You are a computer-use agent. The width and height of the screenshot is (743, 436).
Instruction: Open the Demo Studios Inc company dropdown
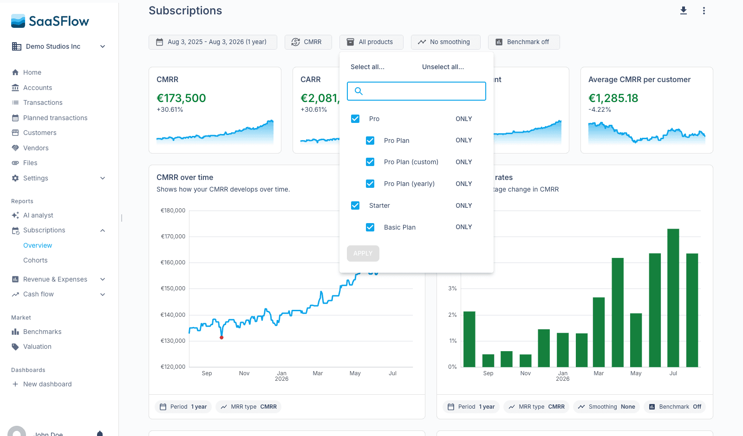pos(103,46)
